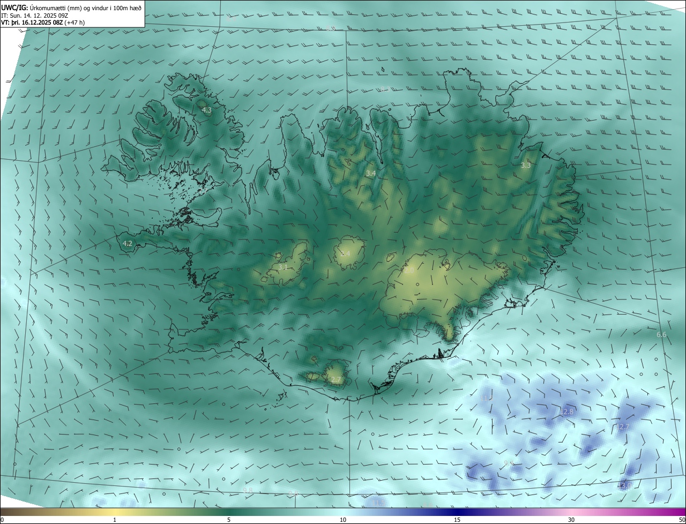
Task: Select the 'IT: Sun. 14. 12. 2025 09Z' line
Action: click(x=36, y=16)
